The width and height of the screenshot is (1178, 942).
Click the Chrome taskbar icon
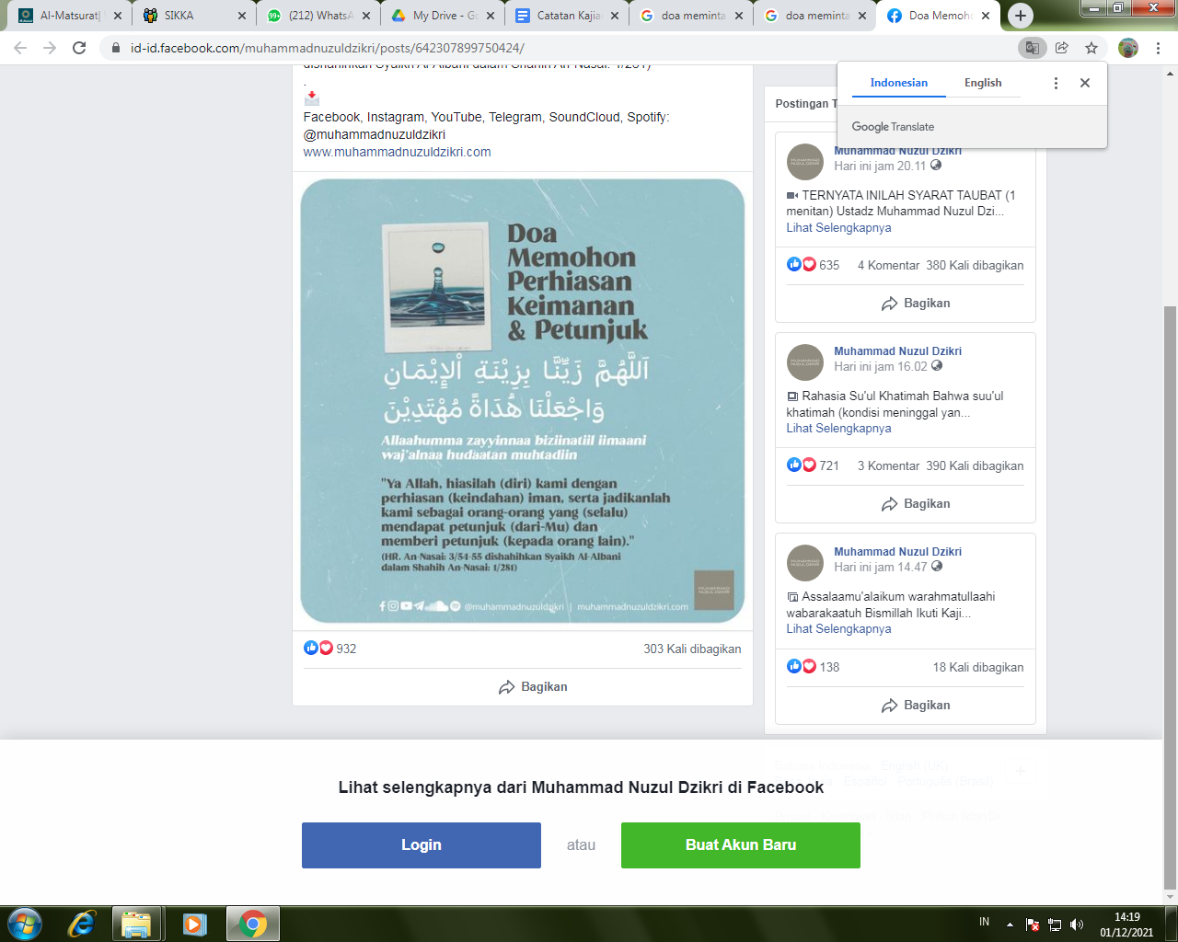click(x=252, y=924)
